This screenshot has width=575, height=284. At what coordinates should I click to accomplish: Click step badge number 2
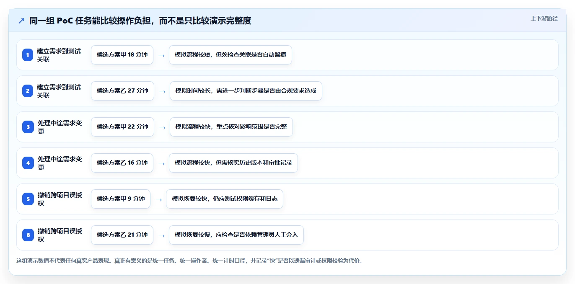coord(28,91)
